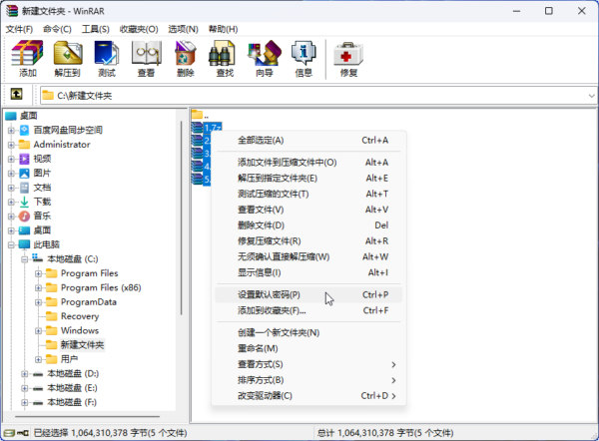Launch the 向导 (Wizard) toolbar icon
The image size is (599, 441).
coord(264,60)
